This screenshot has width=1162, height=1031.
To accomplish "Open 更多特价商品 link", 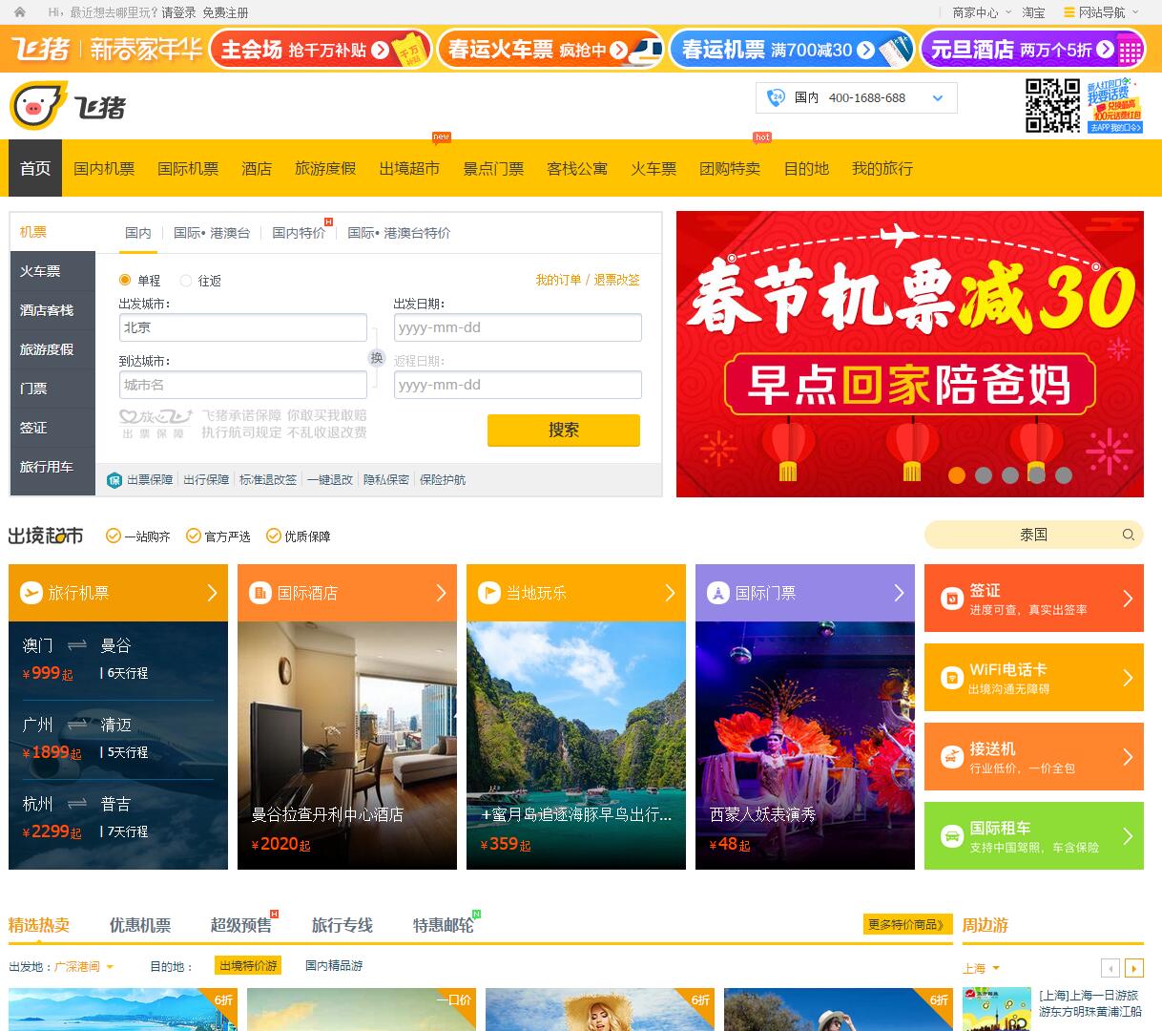I will pos(908,924).
